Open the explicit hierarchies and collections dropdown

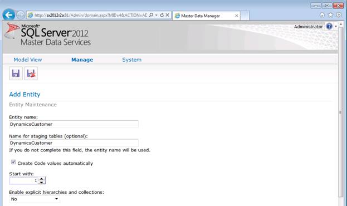point(35,199)
